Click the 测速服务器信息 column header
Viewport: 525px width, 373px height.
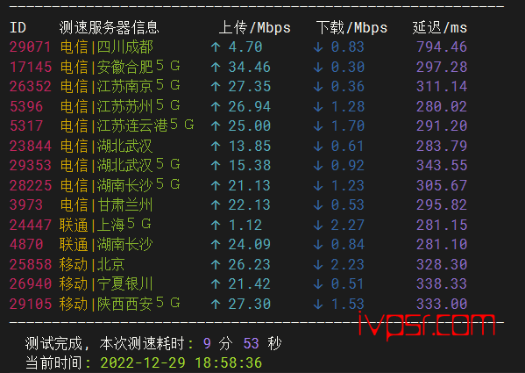point(110,27)
